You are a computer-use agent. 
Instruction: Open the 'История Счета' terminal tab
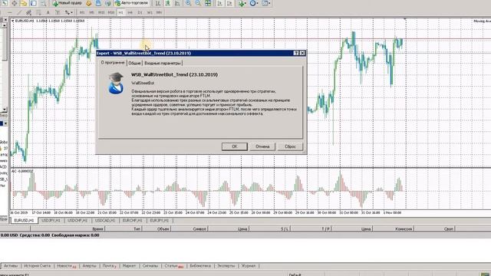pos(37,266)
